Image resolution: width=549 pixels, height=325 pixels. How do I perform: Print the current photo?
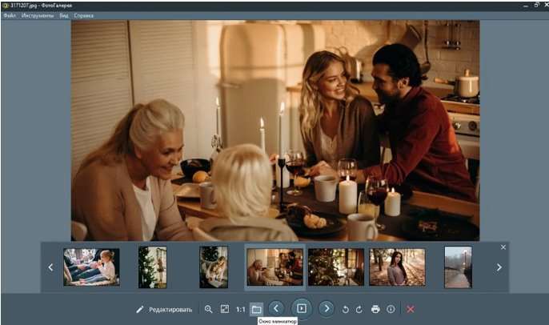375,309
